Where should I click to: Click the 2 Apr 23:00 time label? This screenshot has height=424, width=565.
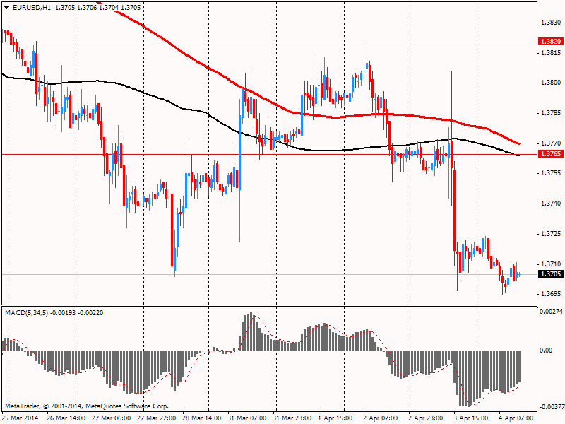pyautogui.click(x=426, y=418)
